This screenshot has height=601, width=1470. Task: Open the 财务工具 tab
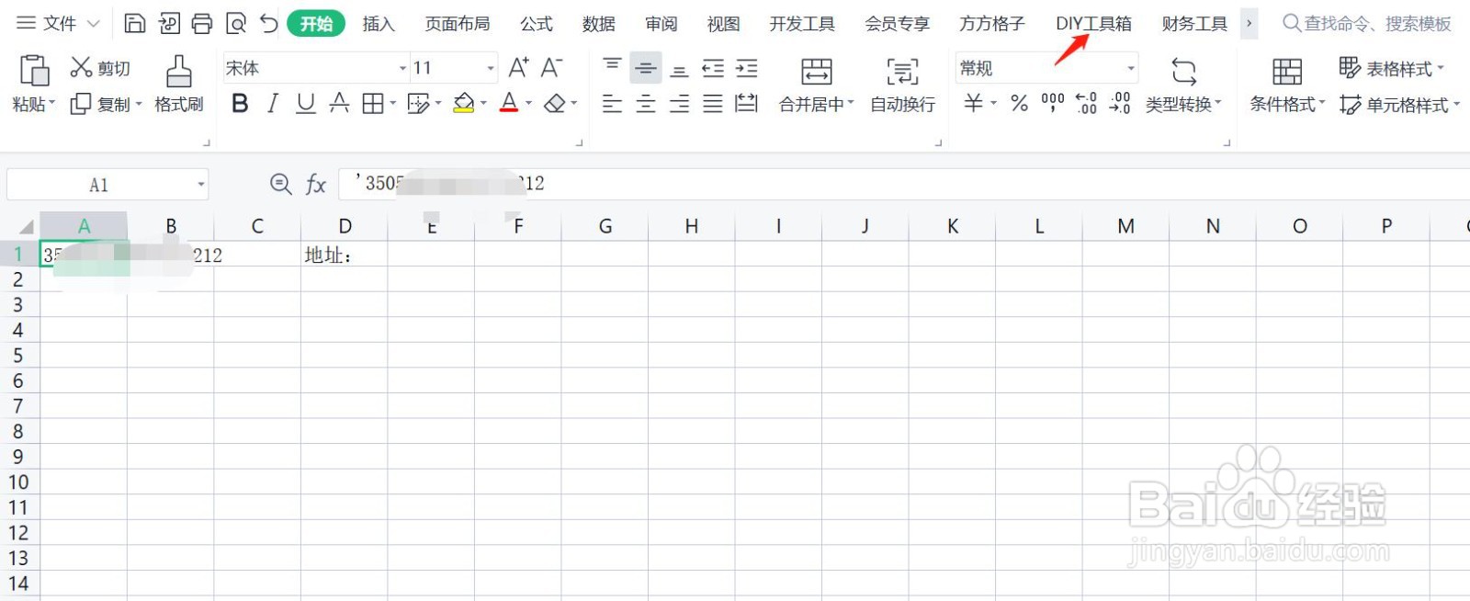(x=1194, y=24)
